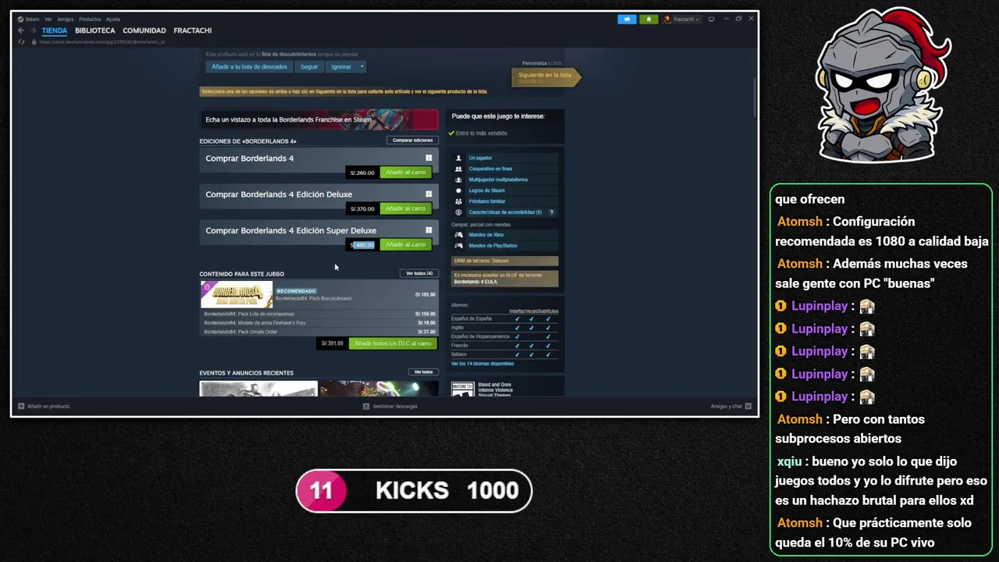Open the accessibility help question mark

(x=552, y=212)
